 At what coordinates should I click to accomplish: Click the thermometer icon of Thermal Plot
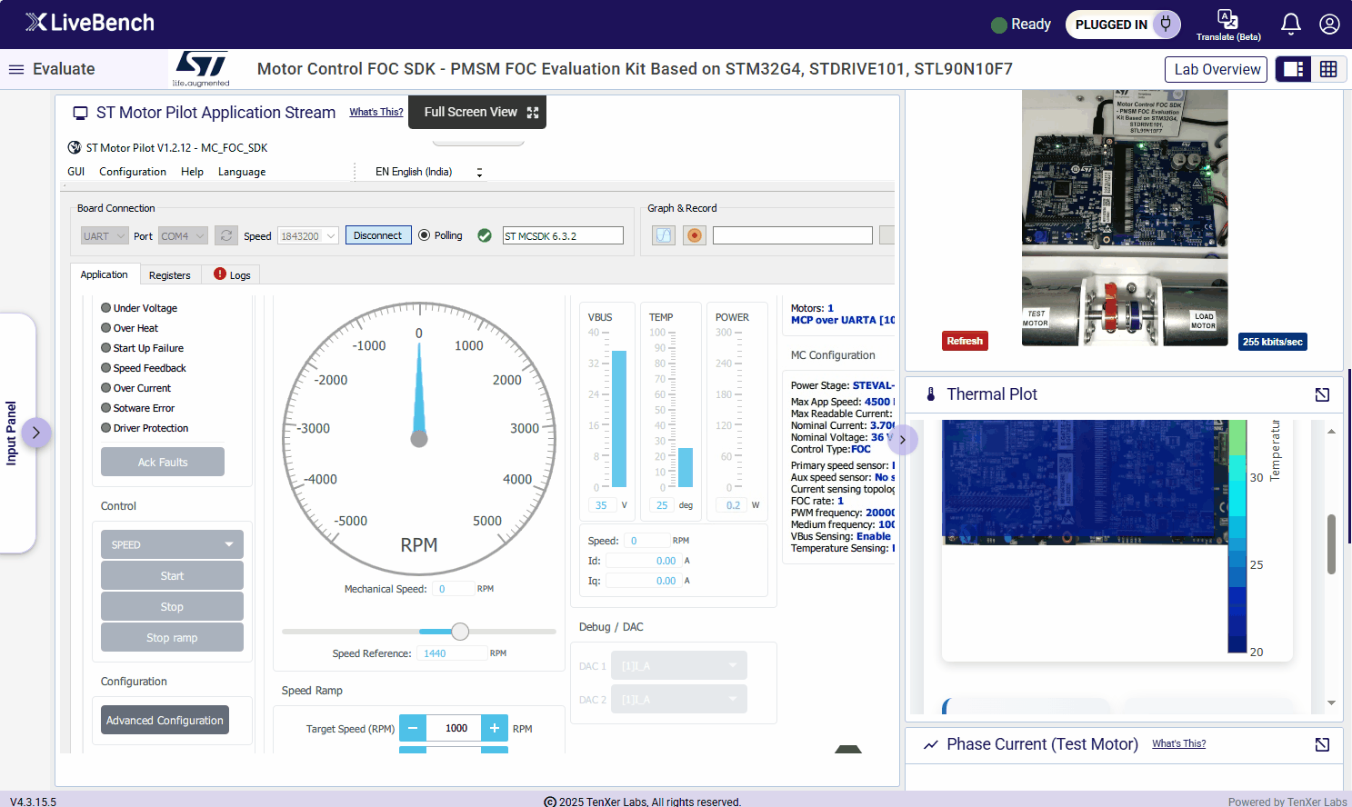(930, 394)
